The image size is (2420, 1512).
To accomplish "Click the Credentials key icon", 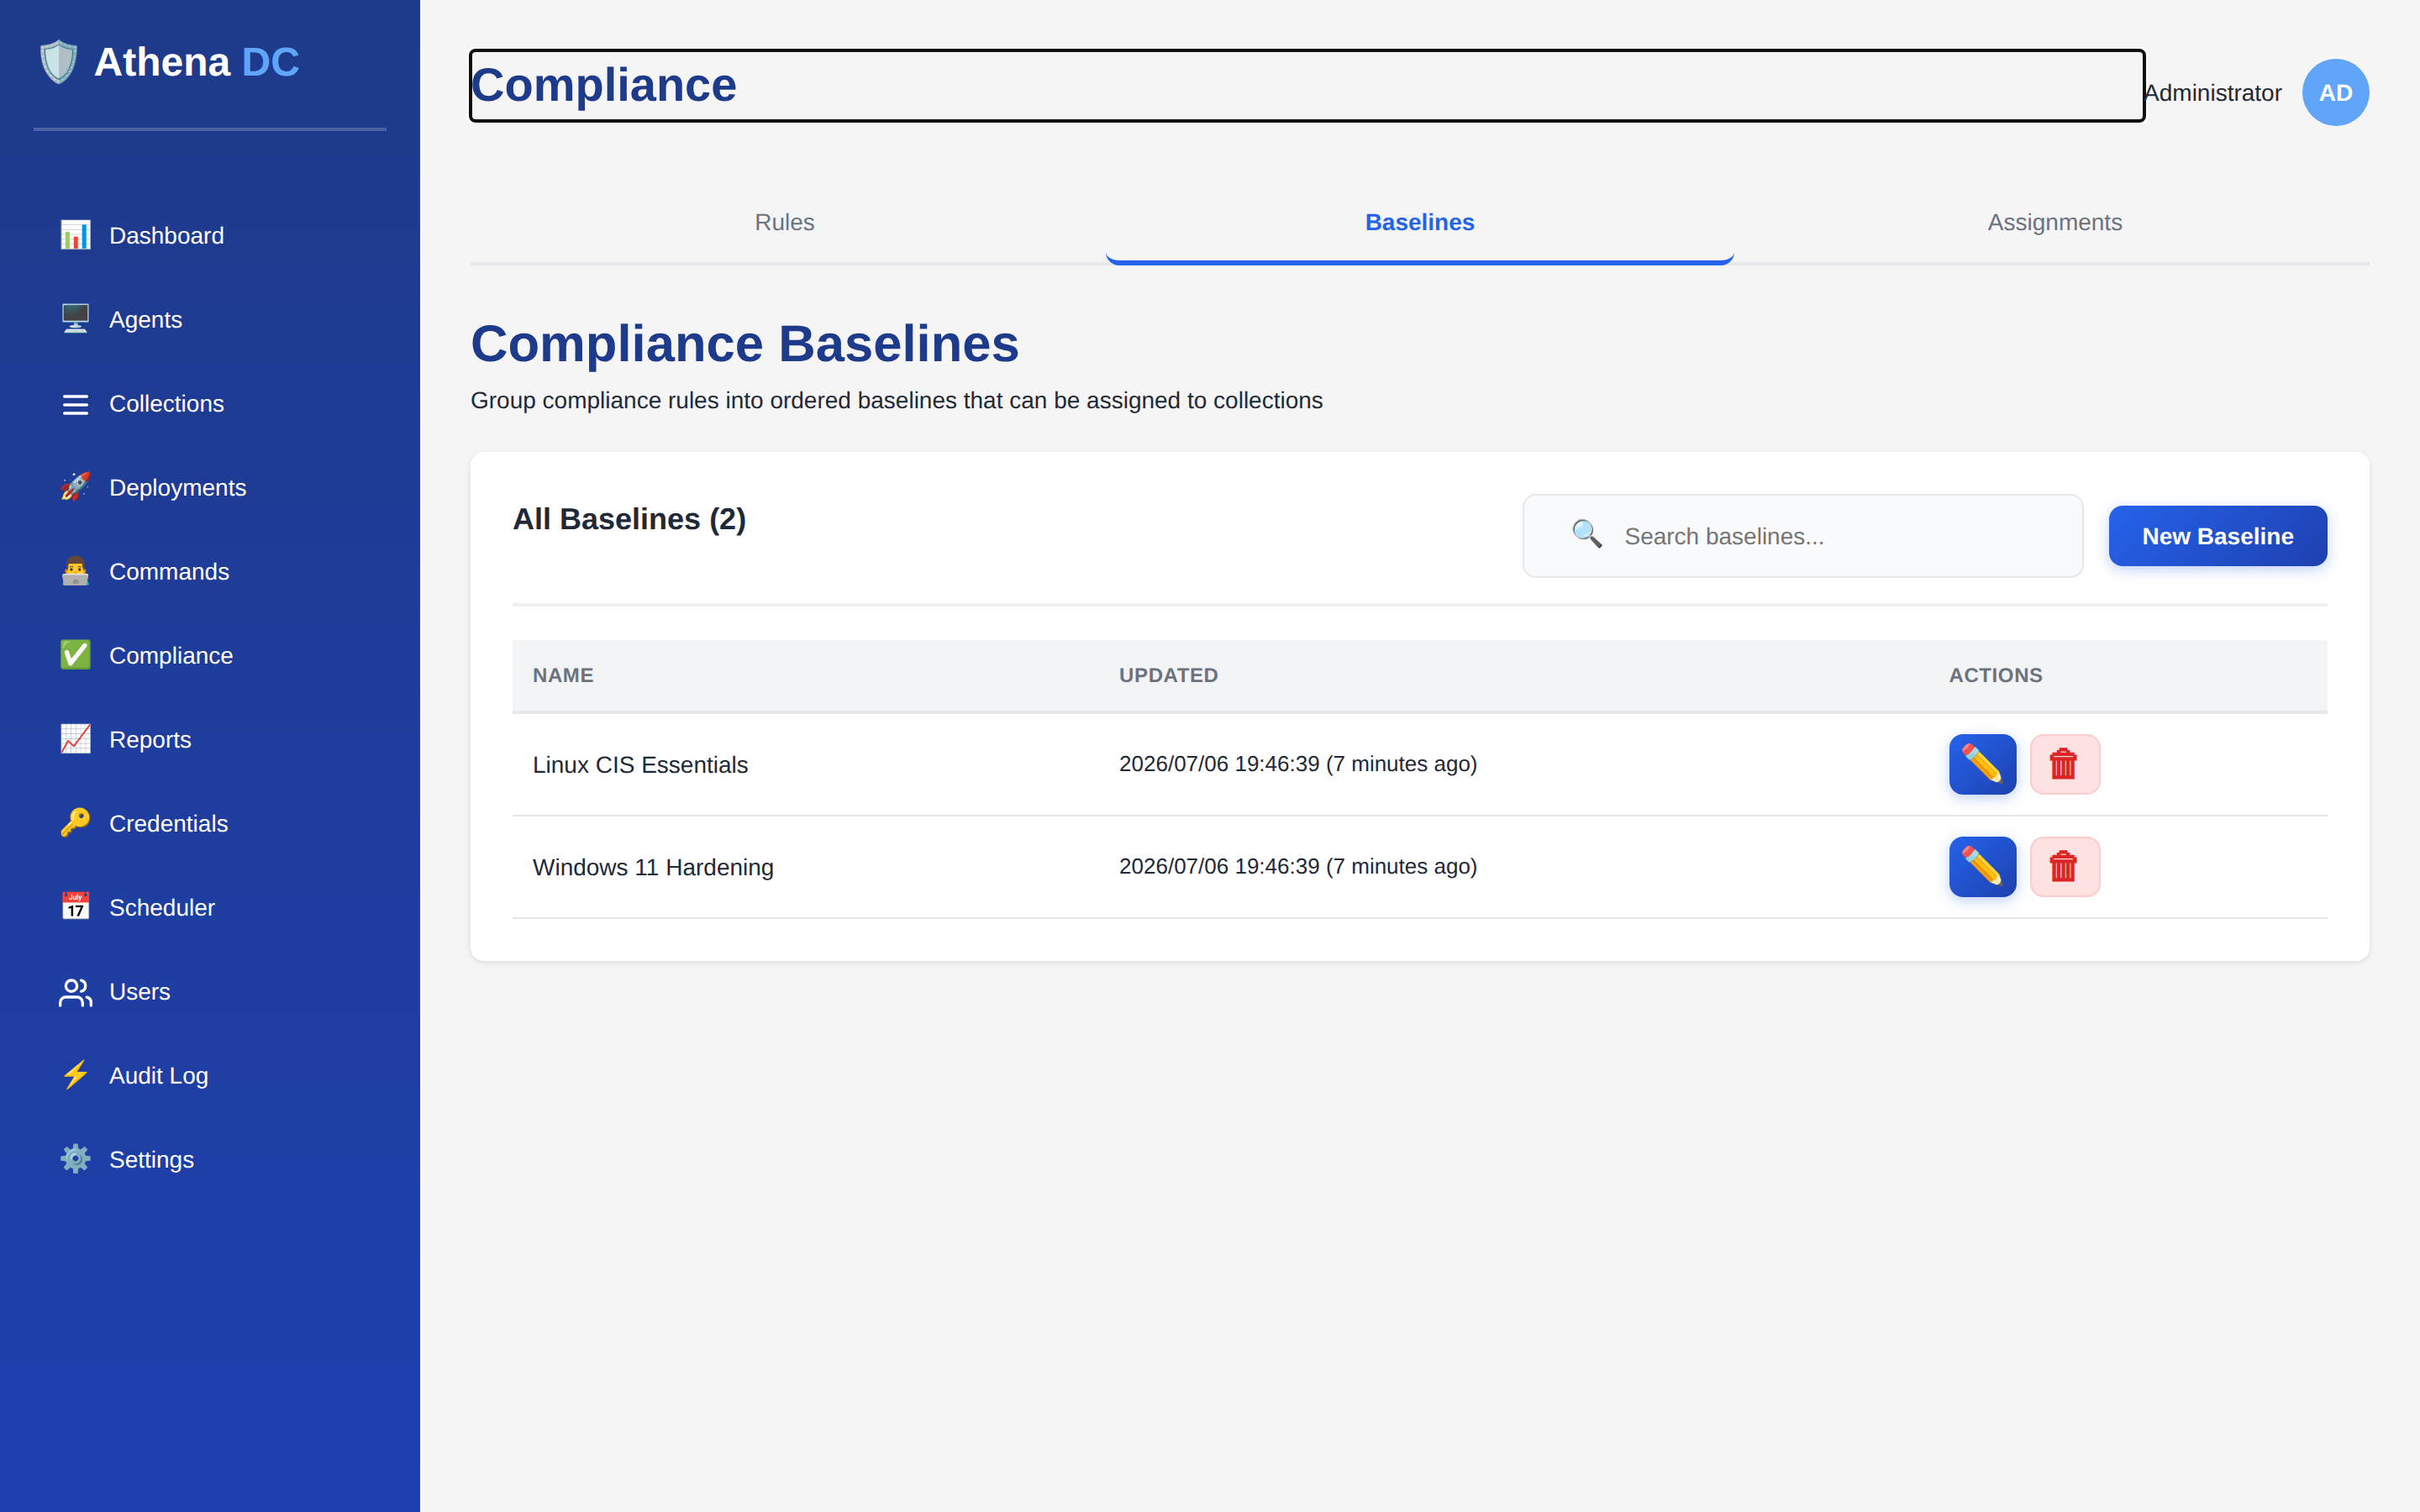I will tap(75, 823).
